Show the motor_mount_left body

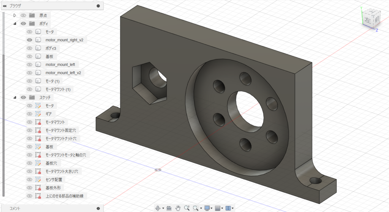[30, 64]
